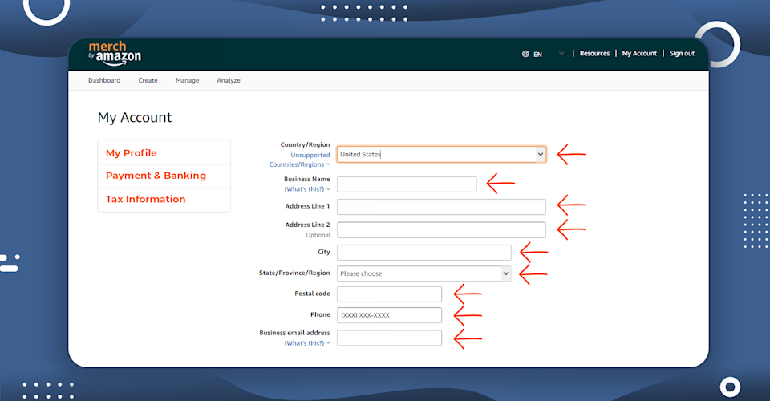Click the Optional label under Address Line 2

pyautogui.click(x=318, y=235)
